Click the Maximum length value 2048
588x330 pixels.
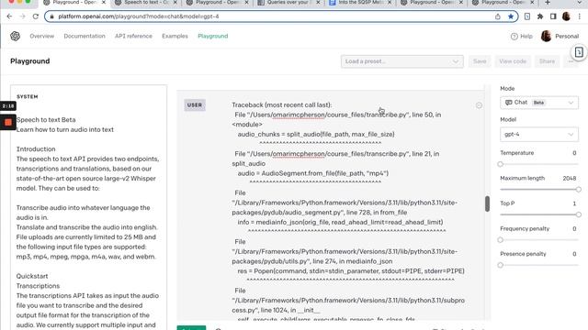570,178
